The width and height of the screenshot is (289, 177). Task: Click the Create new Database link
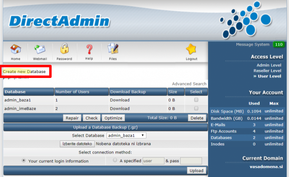tap(24, 72)
